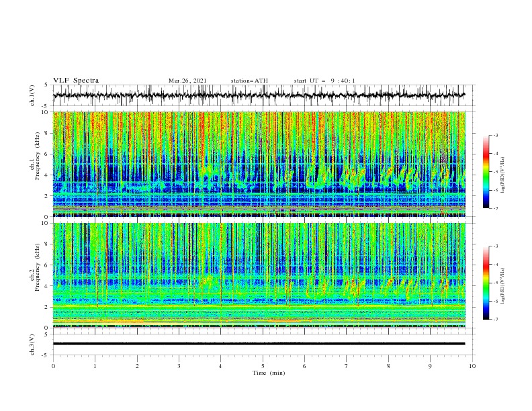This screenshot has width=532, height=411.
Task: Click time axis tick label "8"
Action: coord(388,366)
